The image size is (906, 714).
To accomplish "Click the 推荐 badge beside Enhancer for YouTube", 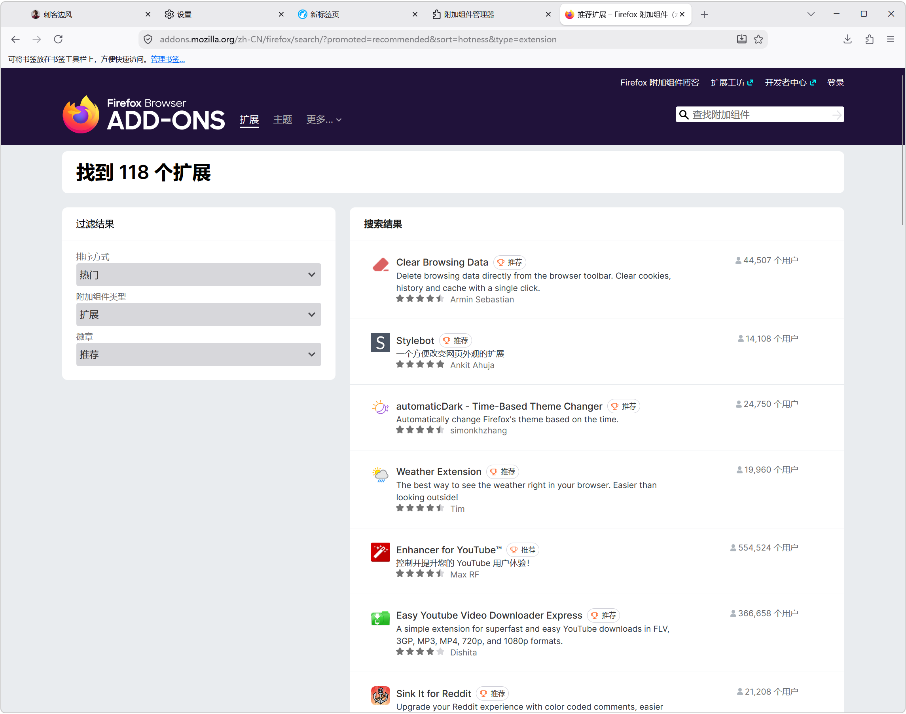I will click(523, 550).
